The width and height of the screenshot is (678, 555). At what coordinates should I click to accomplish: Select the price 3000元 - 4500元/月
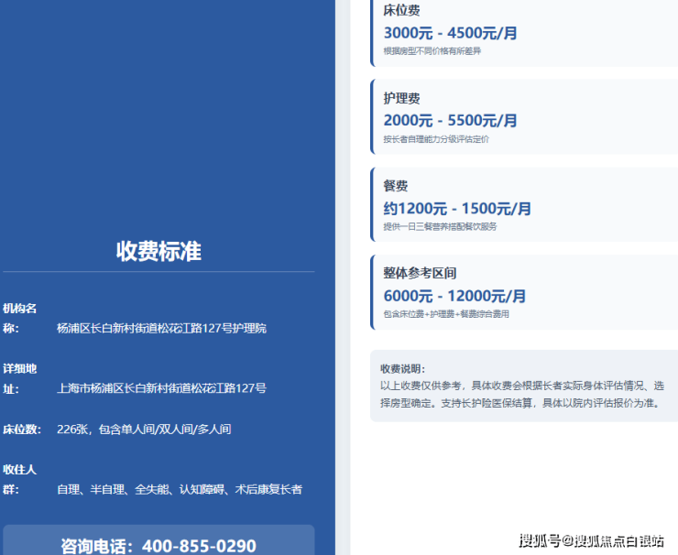pos(450,33)
